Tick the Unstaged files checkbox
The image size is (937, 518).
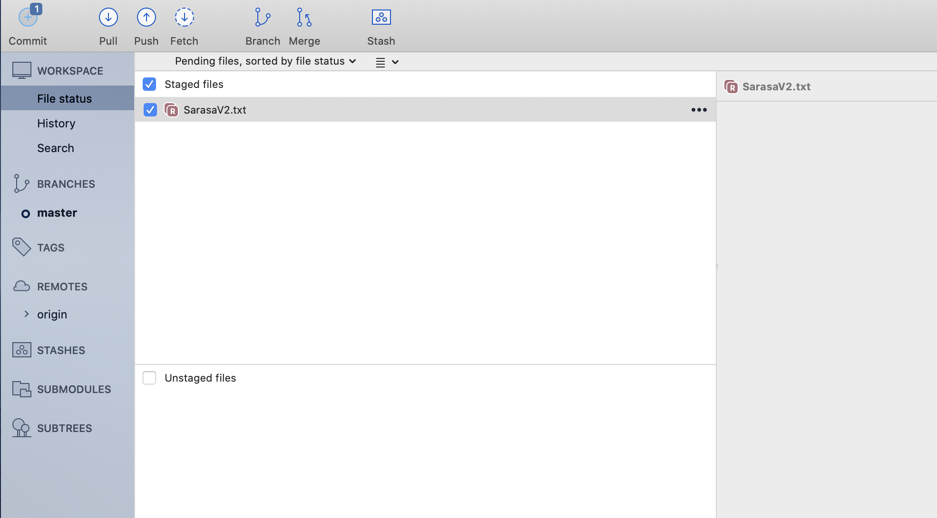[149, 378]
